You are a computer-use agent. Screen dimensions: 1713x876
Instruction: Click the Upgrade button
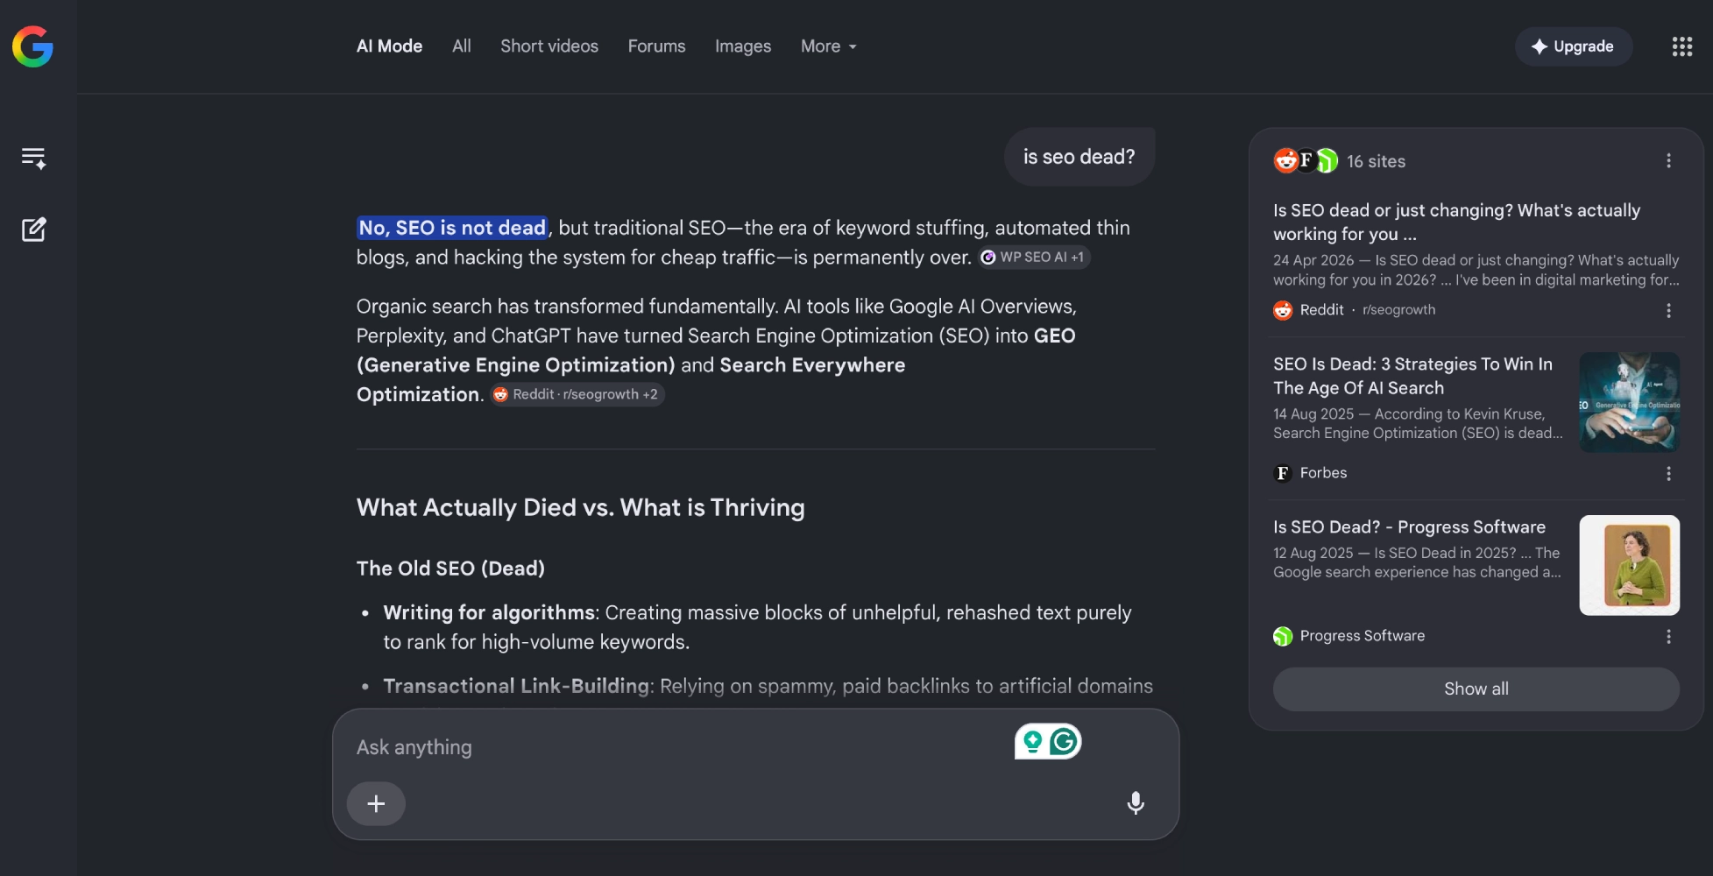1574,46
